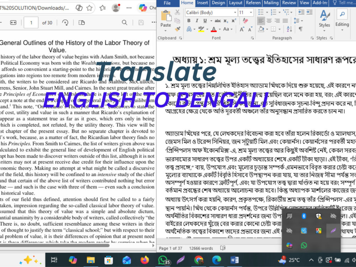The width and height of the screenshot is (356, 267).
Task: Rotate the PDF page with rotate icon
Action: click(65, 22)
